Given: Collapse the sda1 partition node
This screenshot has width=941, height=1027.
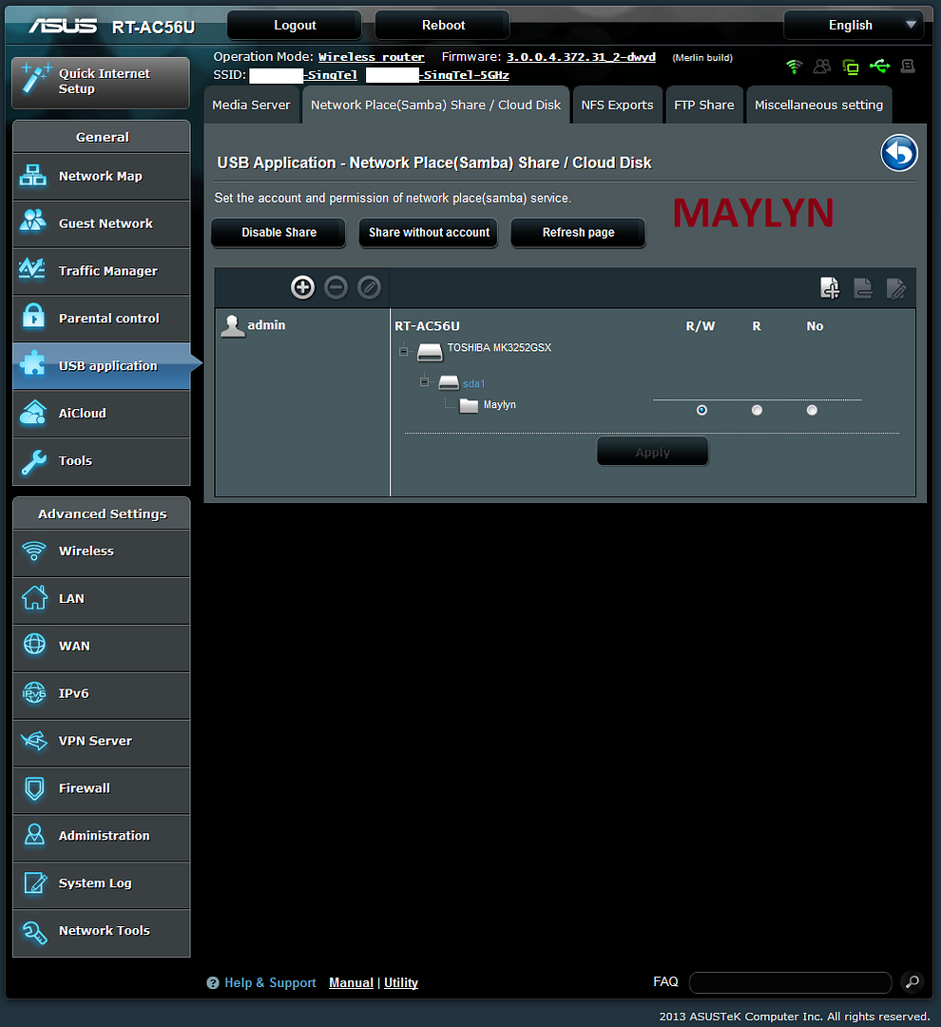Looking at the screenshot, I should point(424,382).
